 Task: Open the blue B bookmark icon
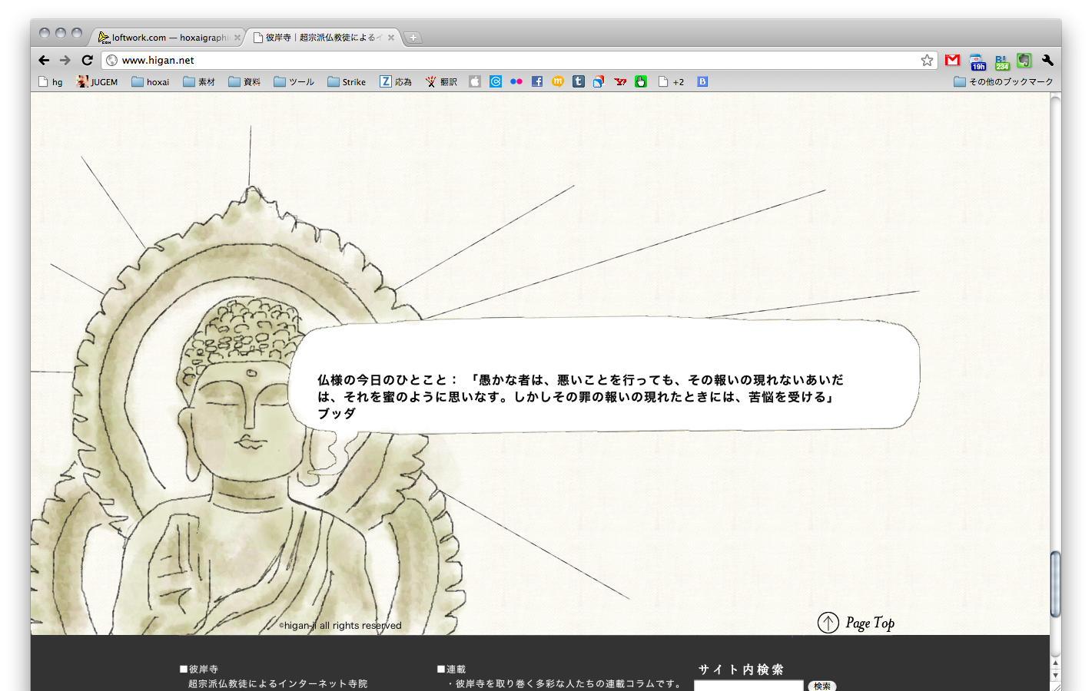coord(702,81)
